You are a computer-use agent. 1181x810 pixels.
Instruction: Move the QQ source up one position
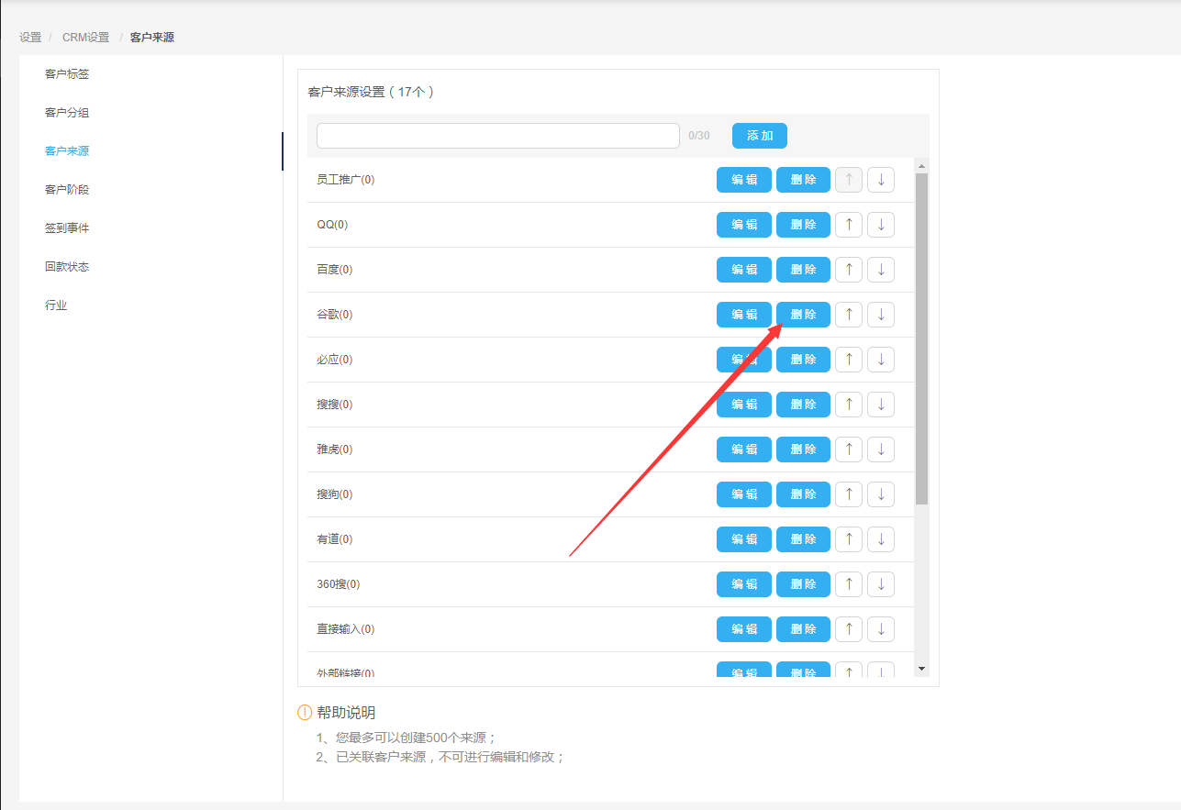848,225
